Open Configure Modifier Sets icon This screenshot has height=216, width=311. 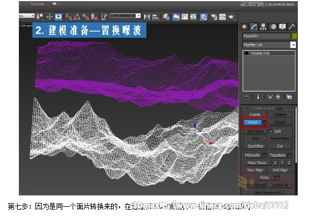click(x=289, y=97)
